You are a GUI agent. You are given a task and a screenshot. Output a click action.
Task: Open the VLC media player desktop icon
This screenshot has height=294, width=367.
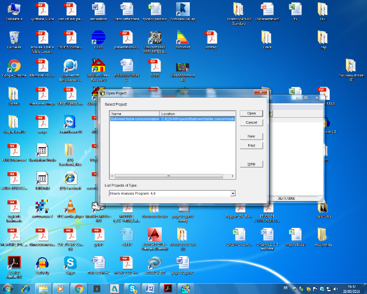71,207
